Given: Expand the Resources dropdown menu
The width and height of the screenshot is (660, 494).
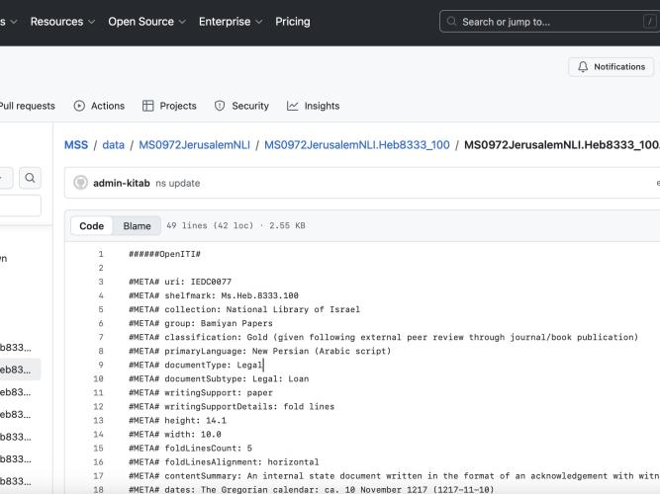Looking at the screenshot, I should pyautogui.click(x=62, y=22).
